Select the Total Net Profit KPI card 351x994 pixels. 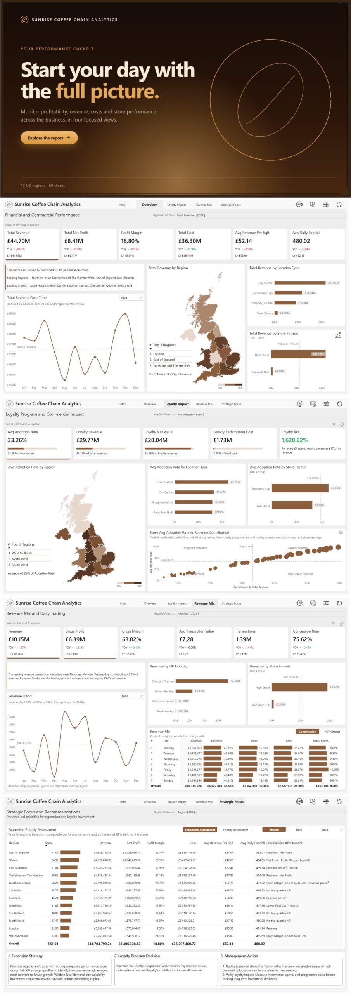coord(89,244)
